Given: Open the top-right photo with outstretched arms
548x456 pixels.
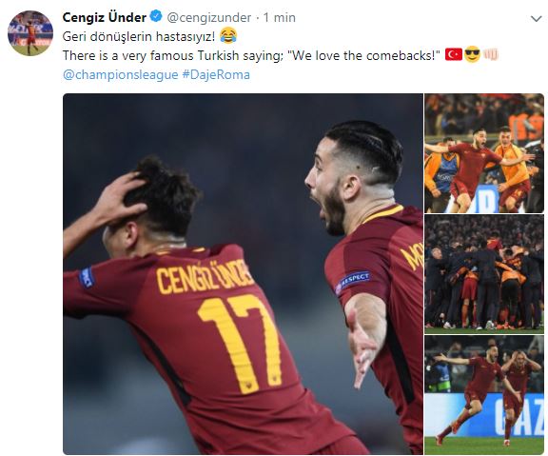Looking at the screenshot, I should (x=484, y=153).
